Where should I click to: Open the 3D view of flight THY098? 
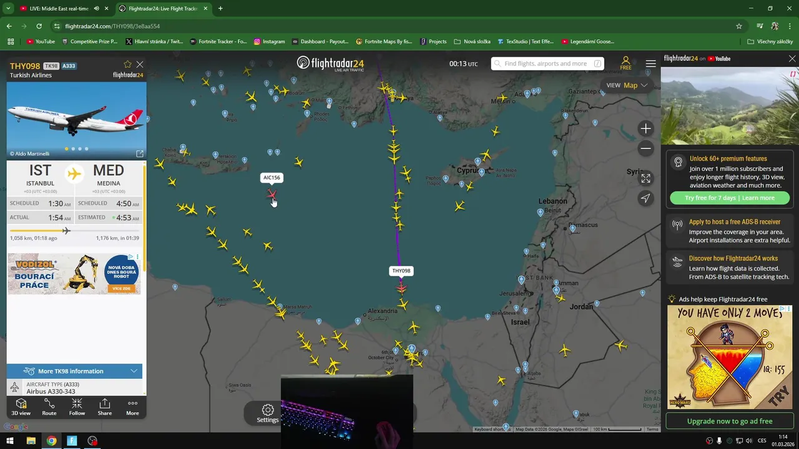pos(21,407)
